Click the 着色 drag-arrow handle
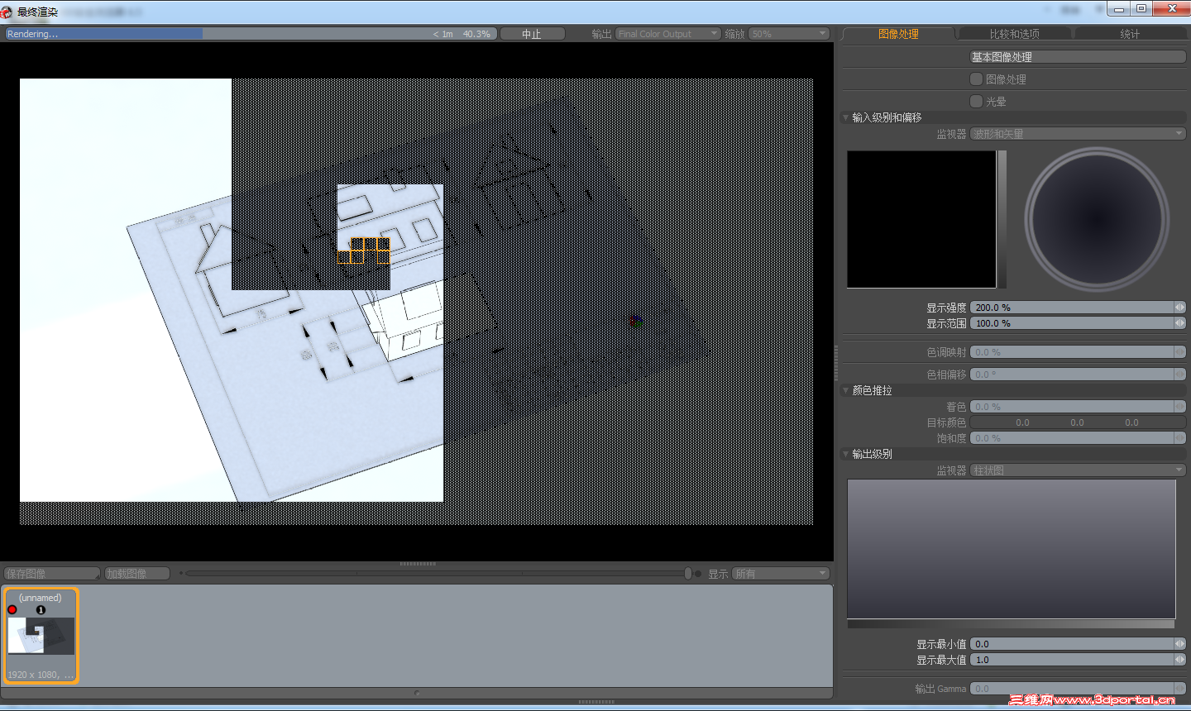 click(1180, 407)
